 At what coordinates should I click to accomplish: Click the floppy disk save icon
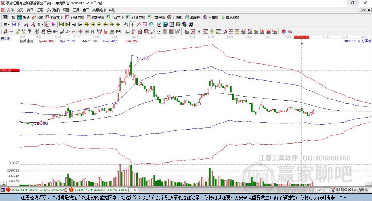[178, 25]
